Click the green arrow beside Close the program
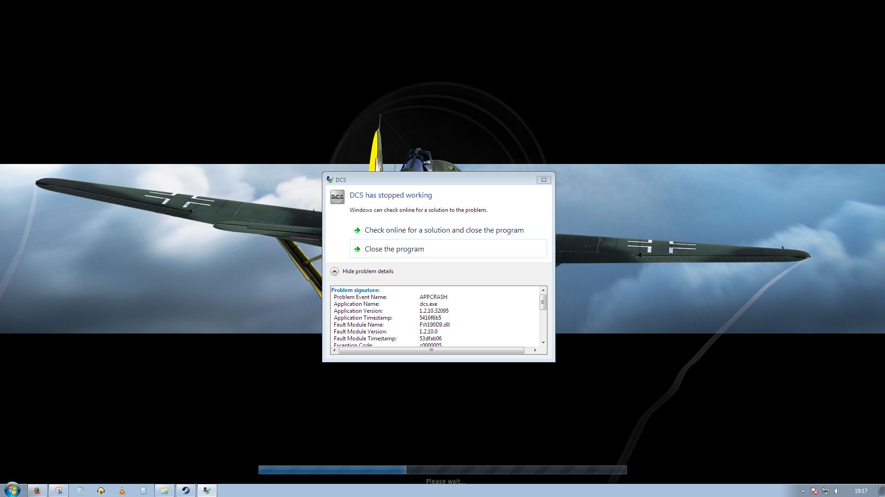 pos(357,249)
